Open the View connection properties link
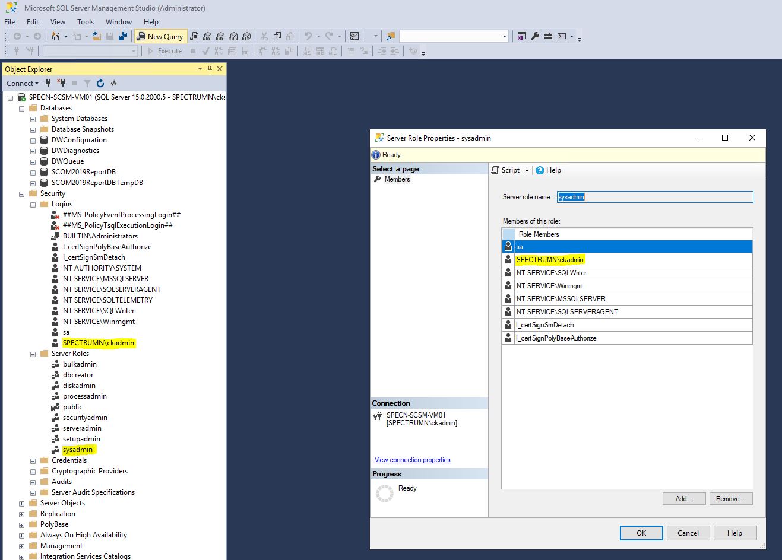 point(412,459)
